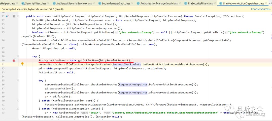Viewport: 272px width, 121px height.
Task: Switch to the AuthorisationManagerImpl.class tab
Action: pyautogui.click(x=159, y=4)
